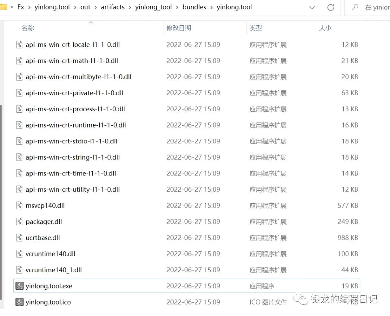
Task: Click the packager.dll file icon
Action: (19, 221)
